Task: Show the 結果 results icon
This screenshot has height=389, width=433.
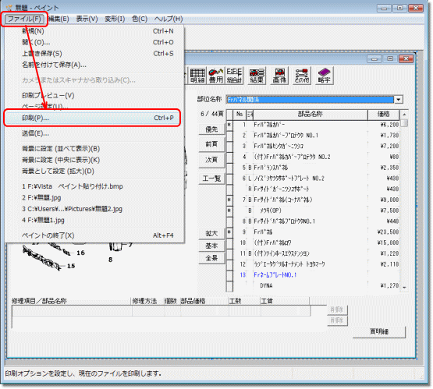Action: click(257, 76)
